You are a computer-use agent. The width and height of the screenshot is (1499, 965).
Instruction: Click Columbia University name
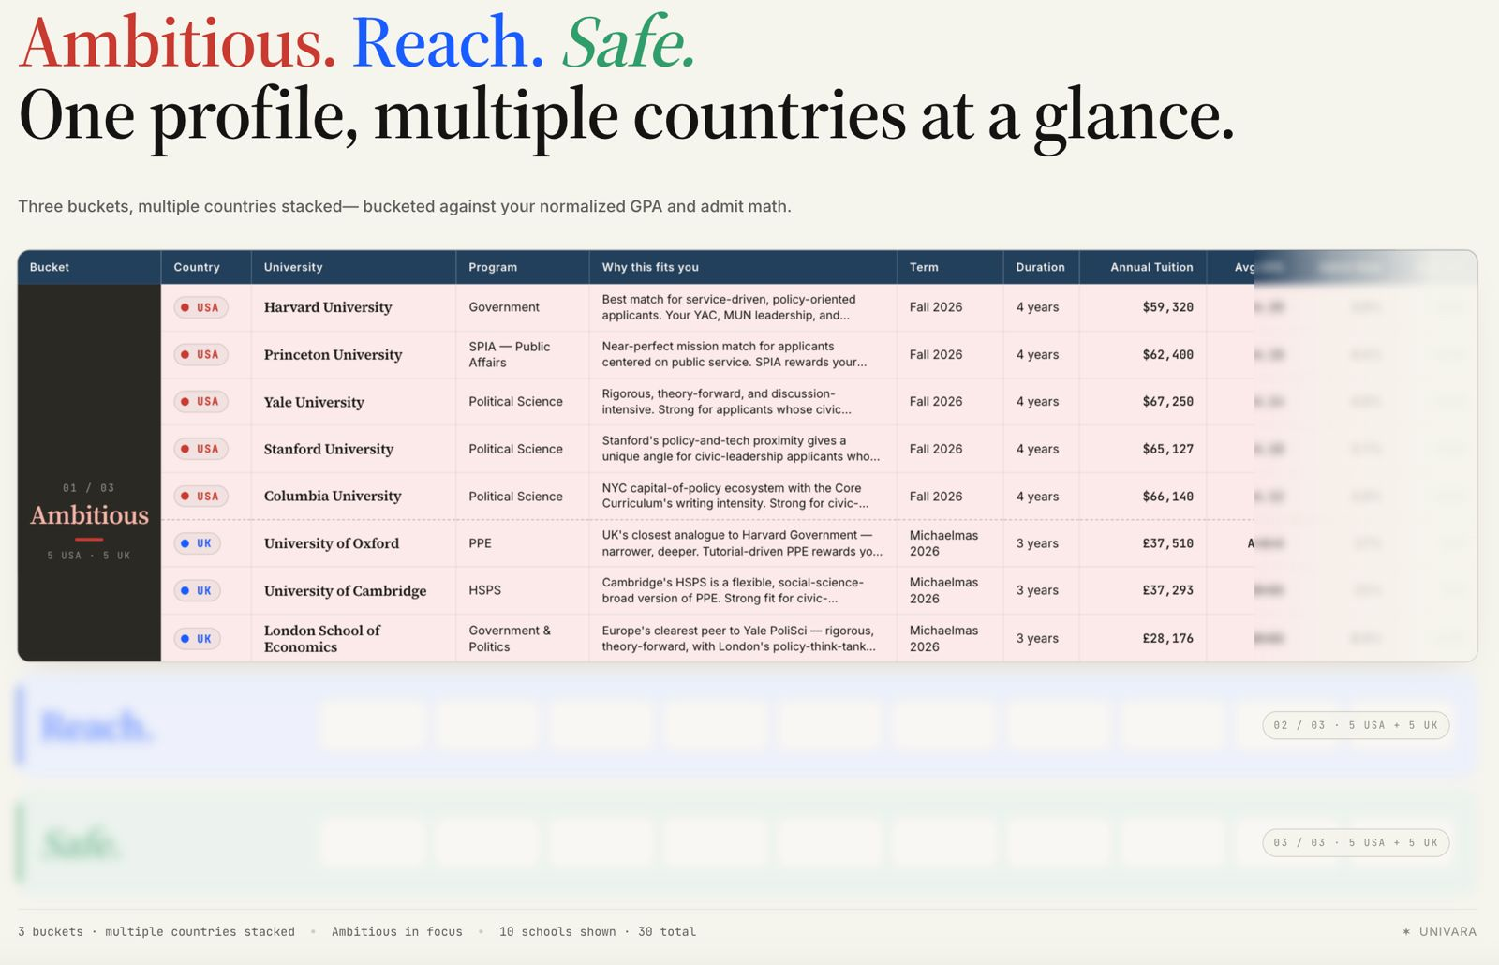(x=333, y=496)
